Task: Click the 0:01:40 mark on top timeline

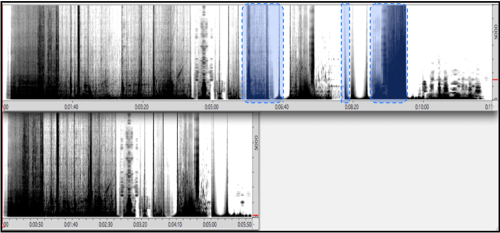Action: [x=72, y=107]
